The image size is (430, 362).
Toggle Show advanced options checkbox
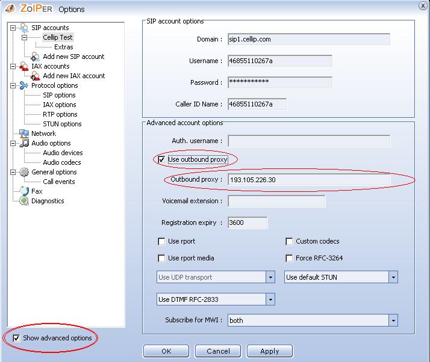coord(16,338)
